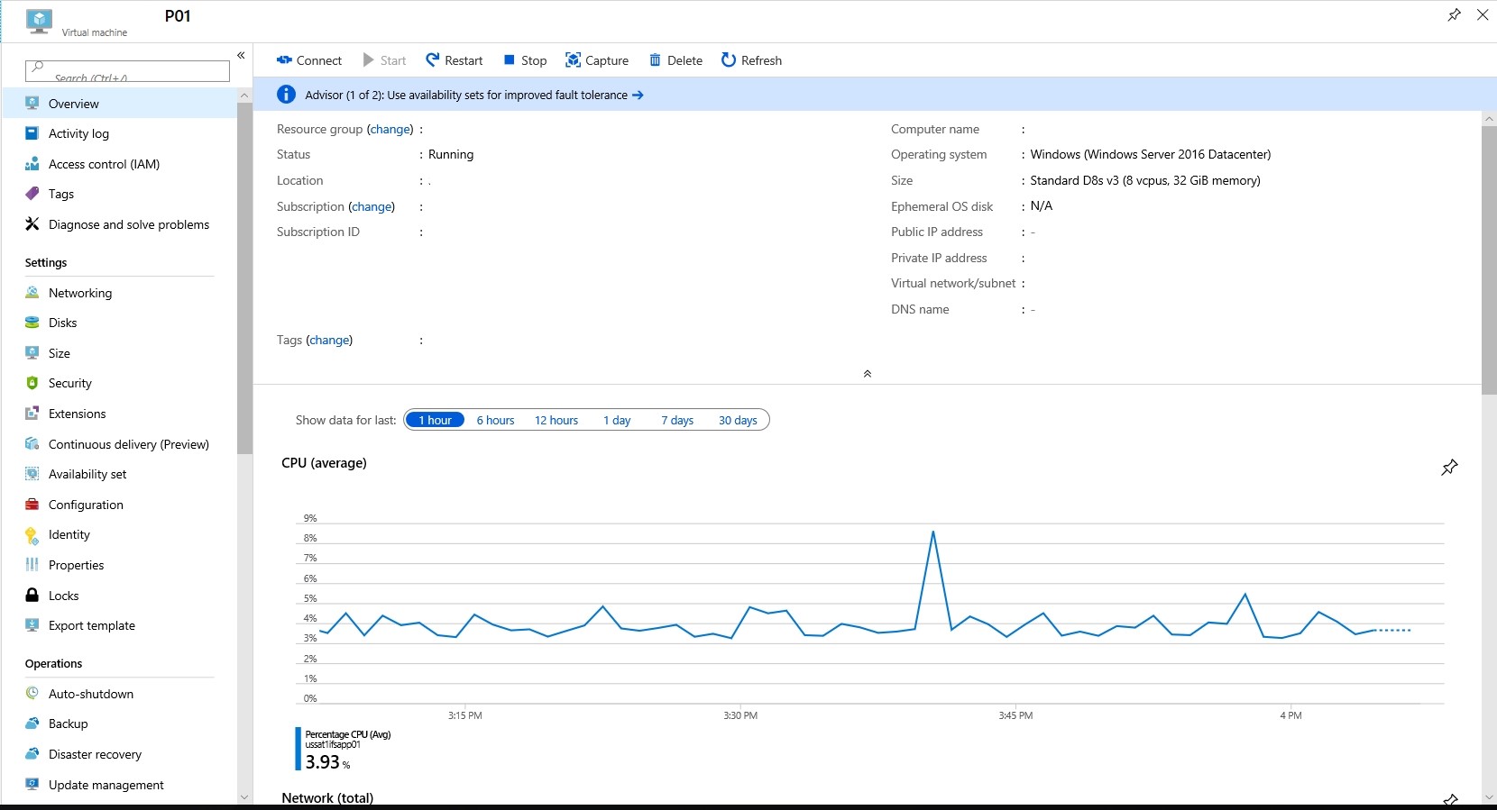Click the Refresh icon in the toolbar

tap(728, 60)
